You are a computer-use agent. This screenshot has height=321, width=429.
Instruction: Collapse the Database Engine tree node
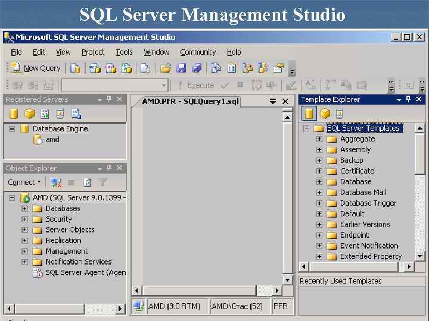pyautogui.click(x=12, y=128)
